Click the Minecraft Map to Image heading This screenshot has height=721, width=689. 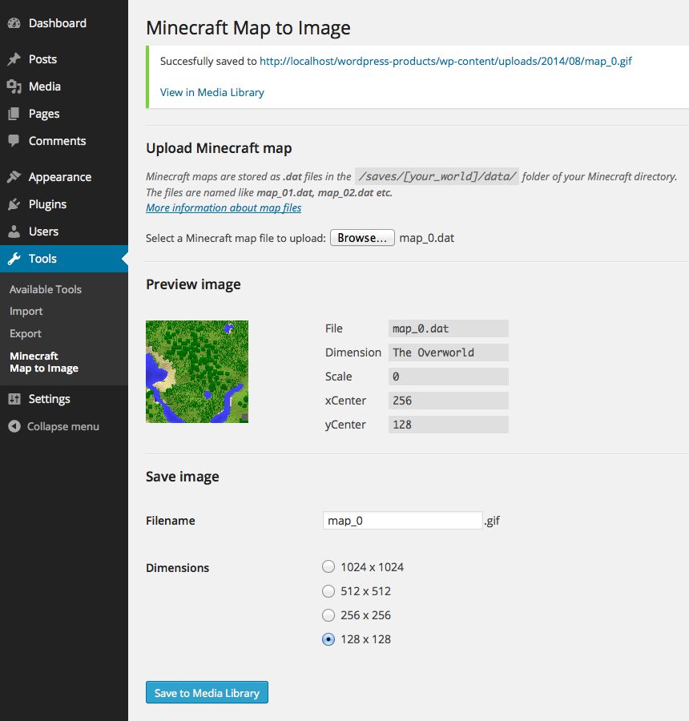tap(248, 27)
